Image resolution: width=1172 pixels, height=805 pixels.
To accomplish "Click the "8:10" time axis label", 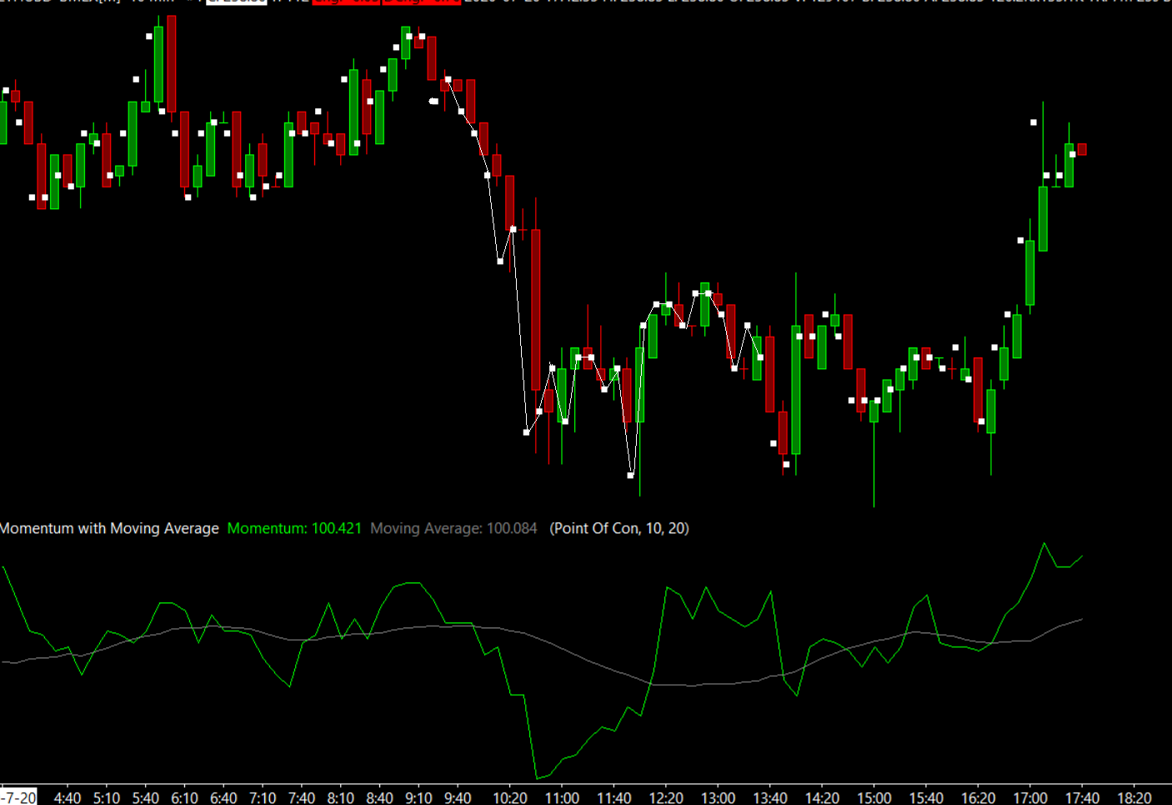I will (x=341, y=797).
